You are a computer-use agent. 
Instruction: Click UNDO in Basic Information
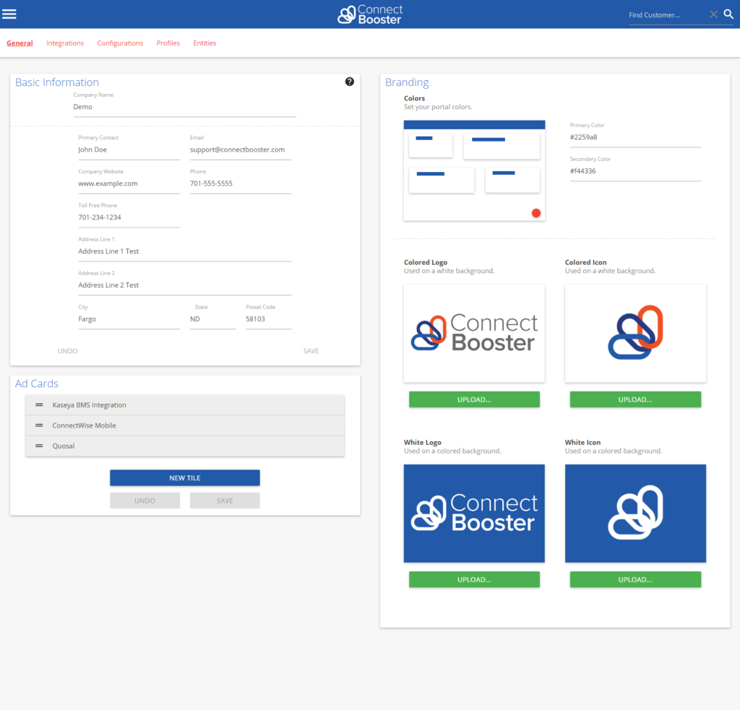(67, 351)
